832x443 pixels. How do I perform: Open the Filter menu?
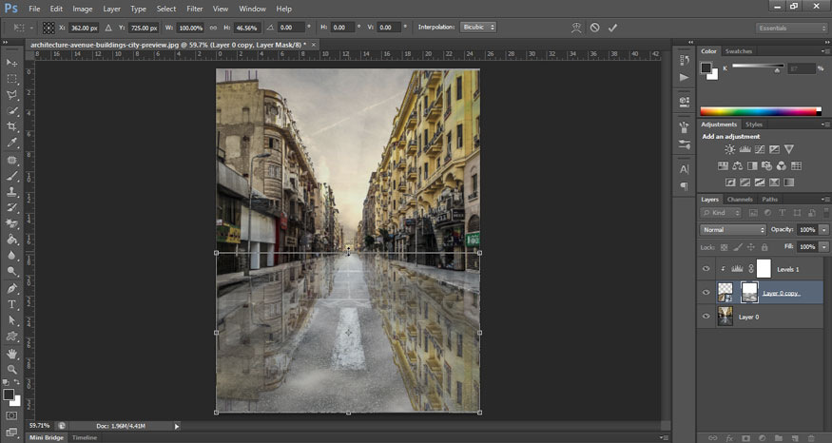coord(195,9)
